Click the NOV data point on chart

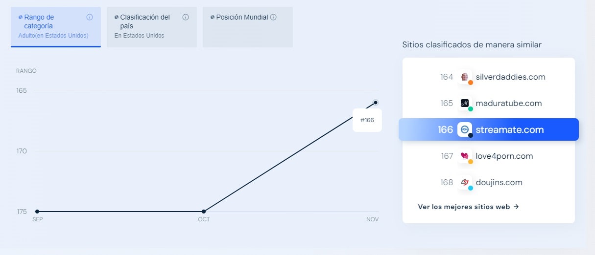click(x=376, y=102)
